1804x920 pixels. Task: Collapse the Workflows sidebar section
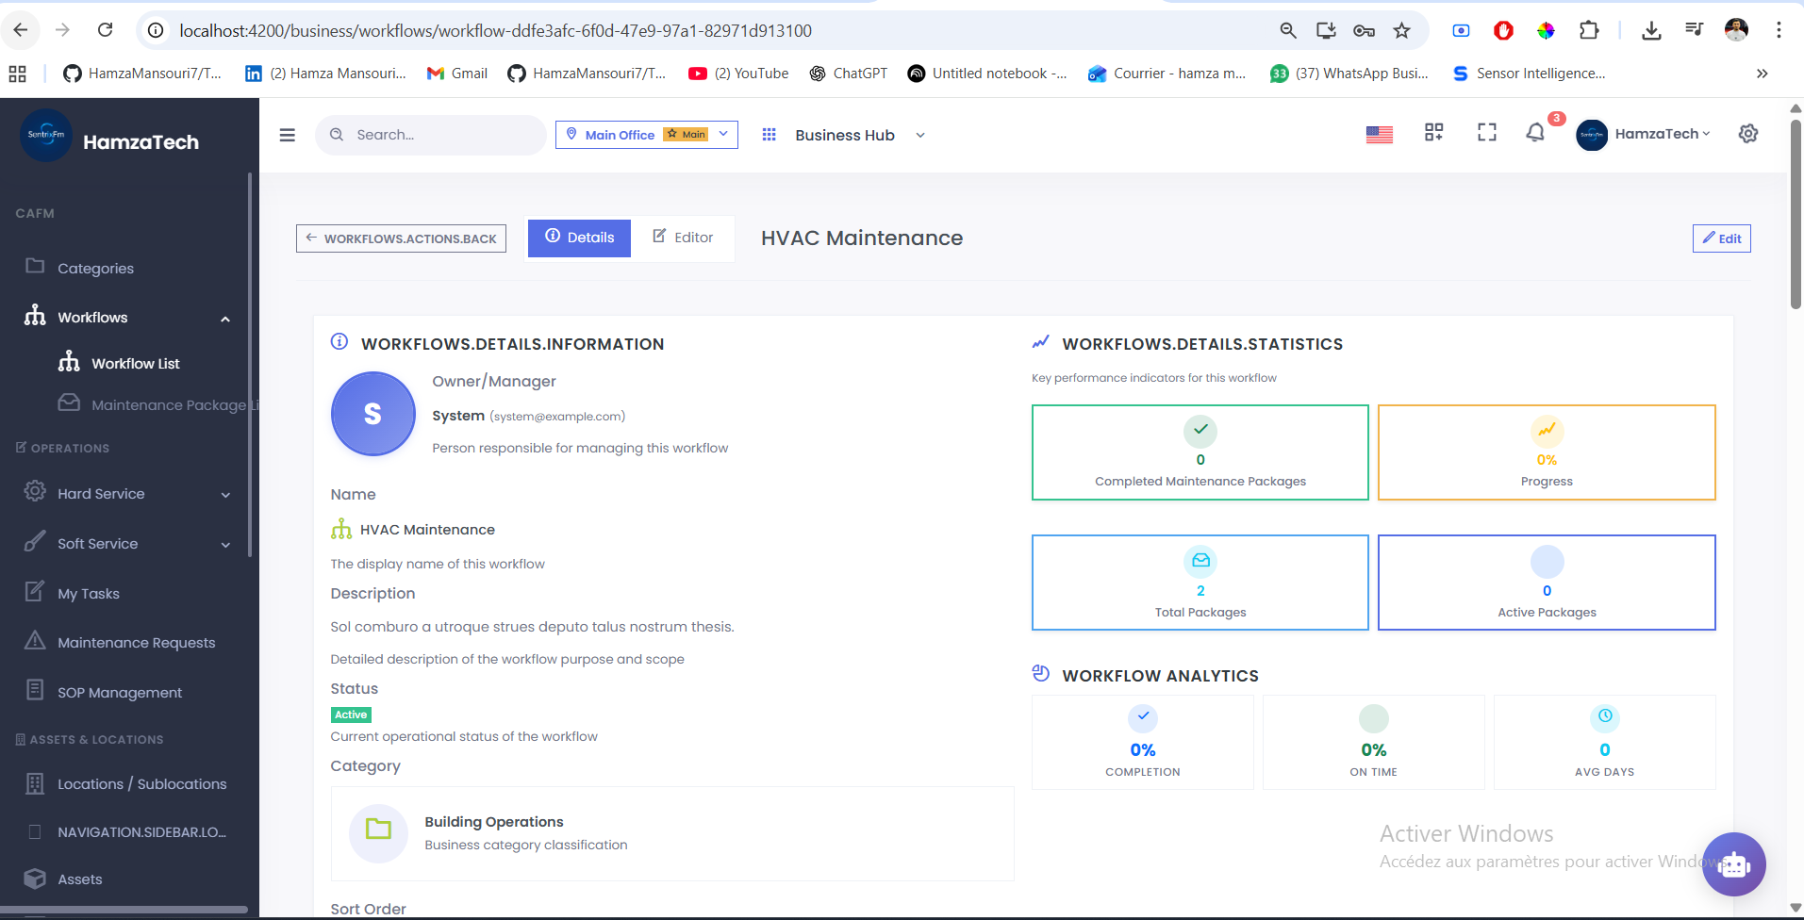tap(225, 318)
